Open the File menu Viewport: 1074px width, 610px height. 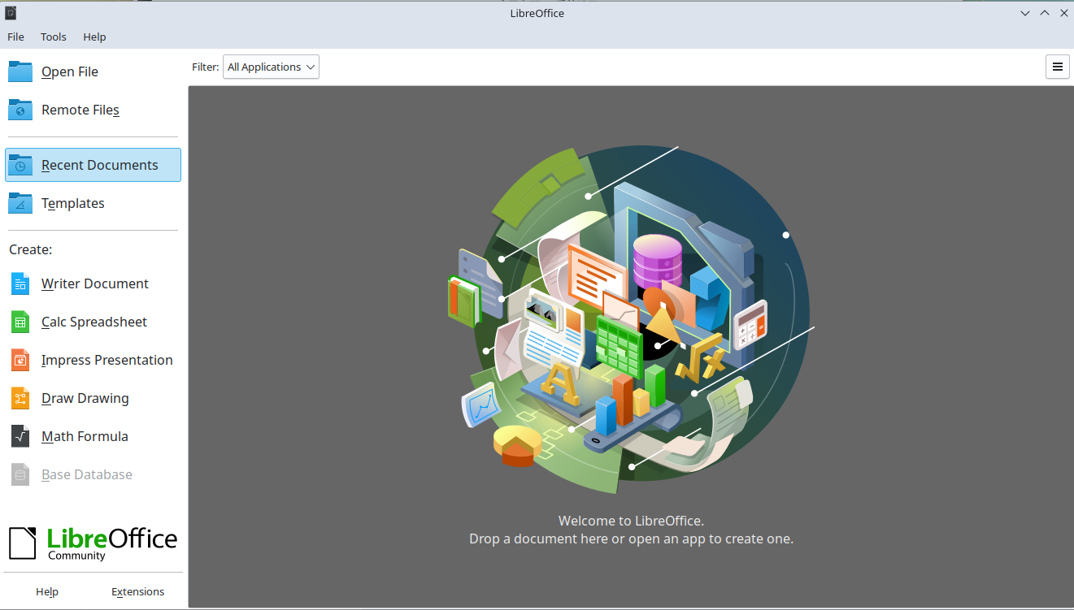(16, 37)
